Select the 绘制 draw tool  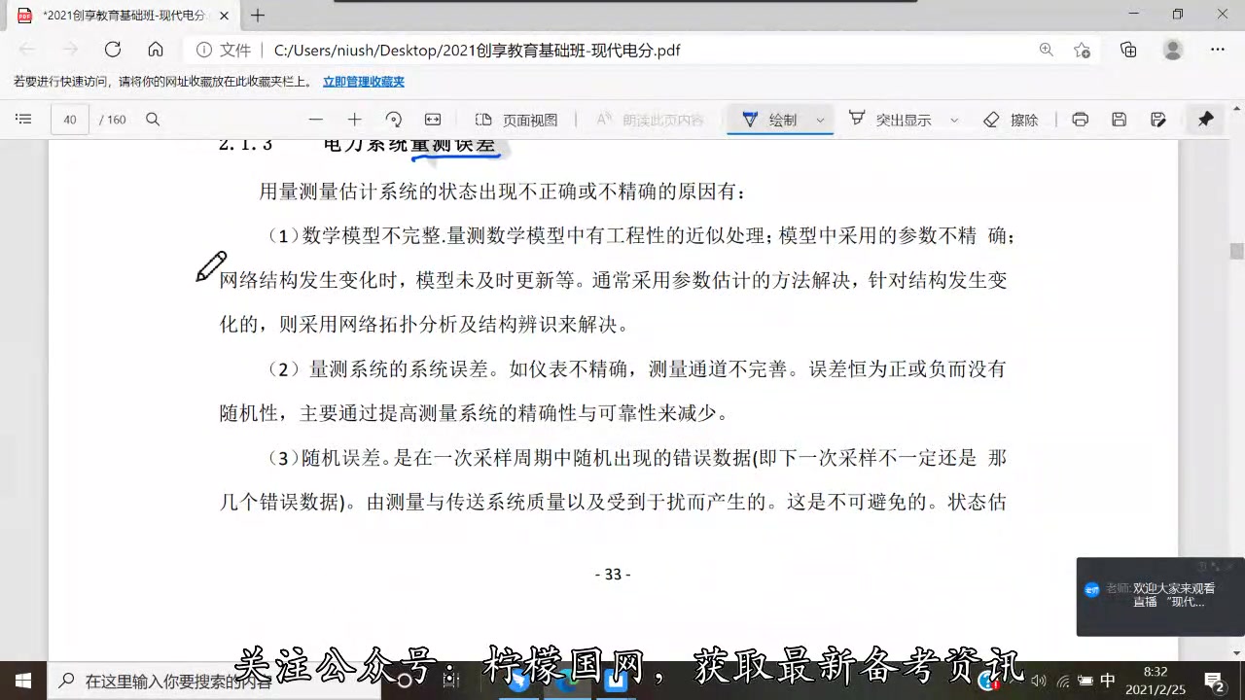pyautogui.click(x=769, y=120)
